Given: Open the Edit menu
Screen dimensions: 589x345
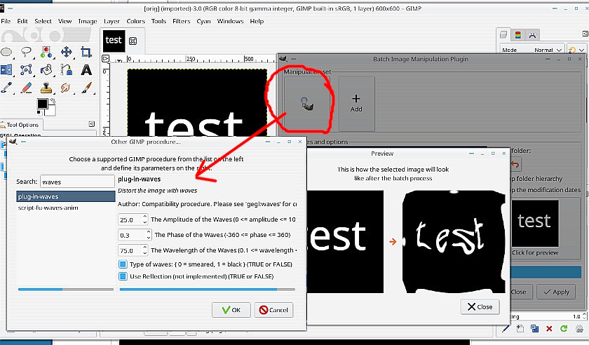Looking at the screenshot, I should (22, 22).
